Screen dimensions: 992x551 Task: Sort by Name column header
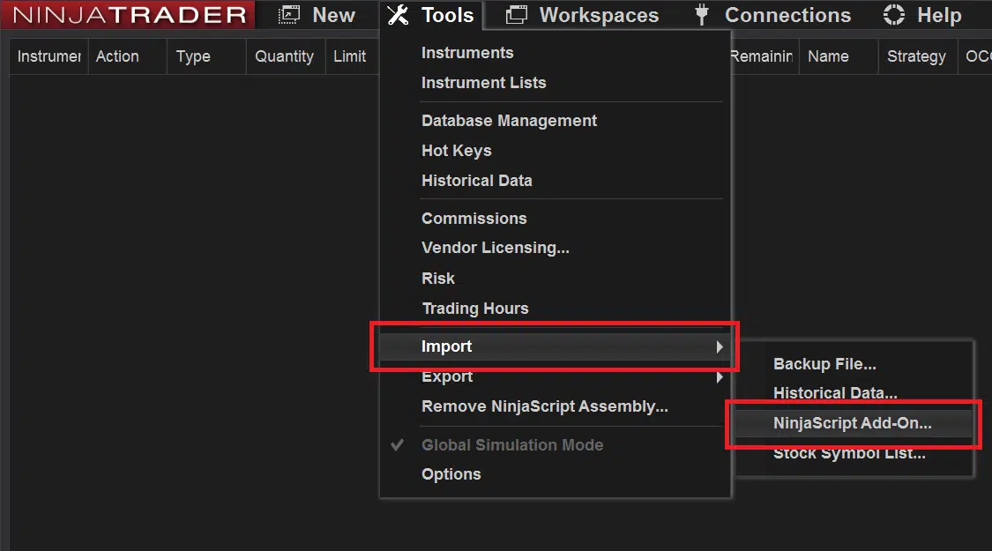point(839,56)
